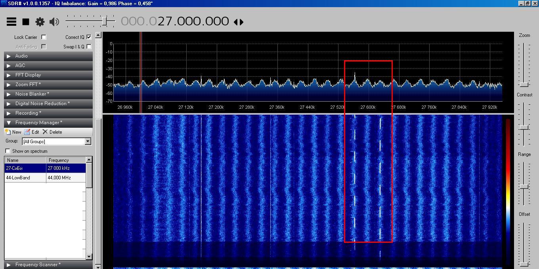The image size is (539, 269).
Task: Click the 26 960k label on spectrum axis
Action: [x=125, y=107]
